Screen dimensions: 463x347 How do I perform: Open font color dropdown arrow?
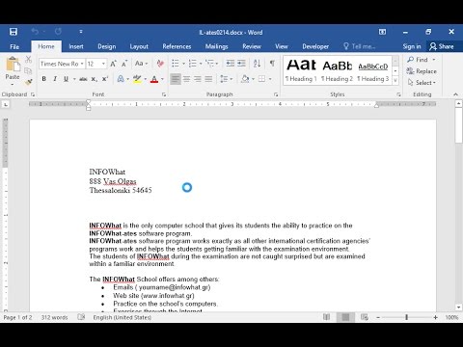pos(162,79)
